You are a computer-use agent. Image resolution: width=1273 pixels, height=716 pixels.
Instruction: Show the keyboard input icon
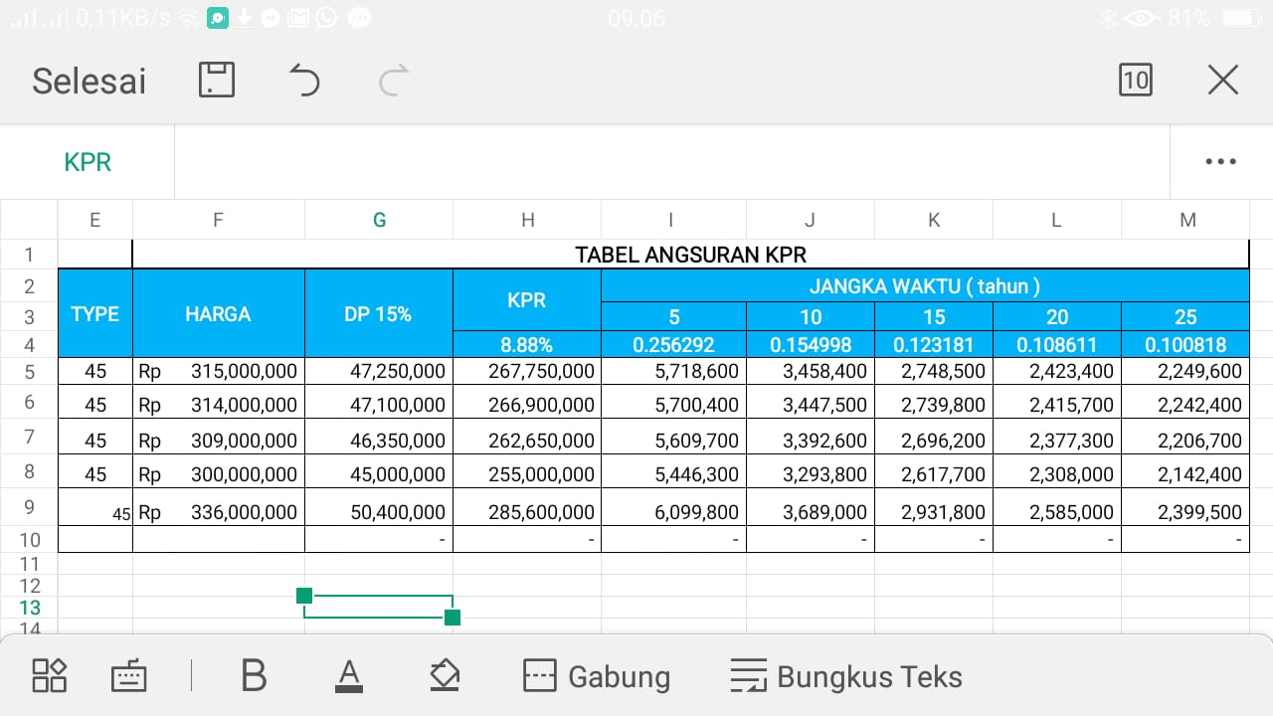click(129, 676)
